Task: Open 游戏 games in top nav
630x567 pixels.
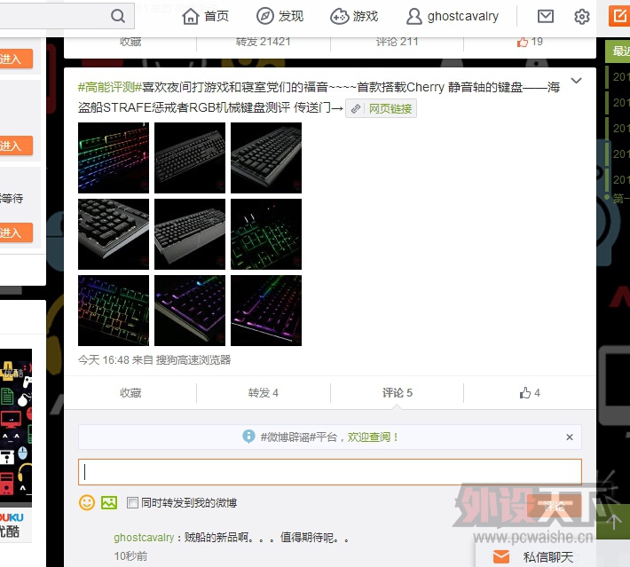Action: click(x=354, y=16)
